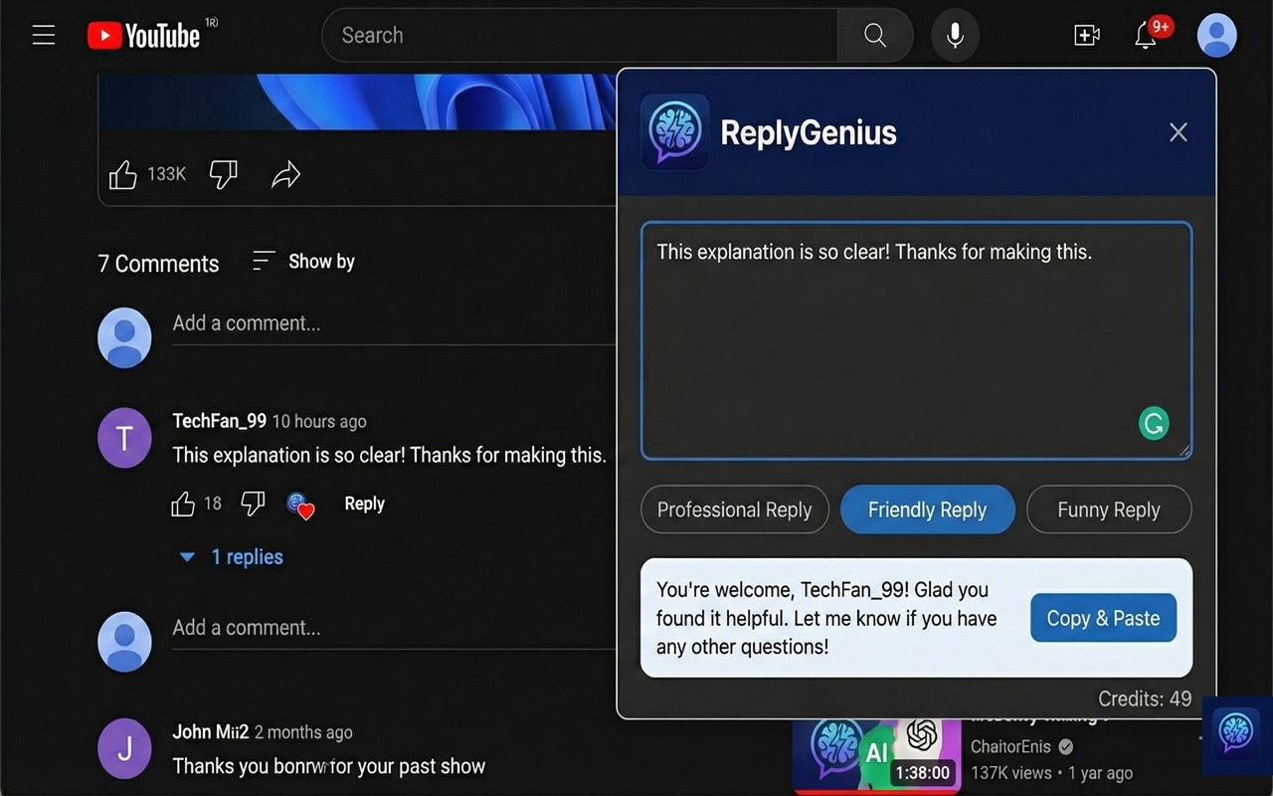Open the notifications bell

tap(1149, 35)
